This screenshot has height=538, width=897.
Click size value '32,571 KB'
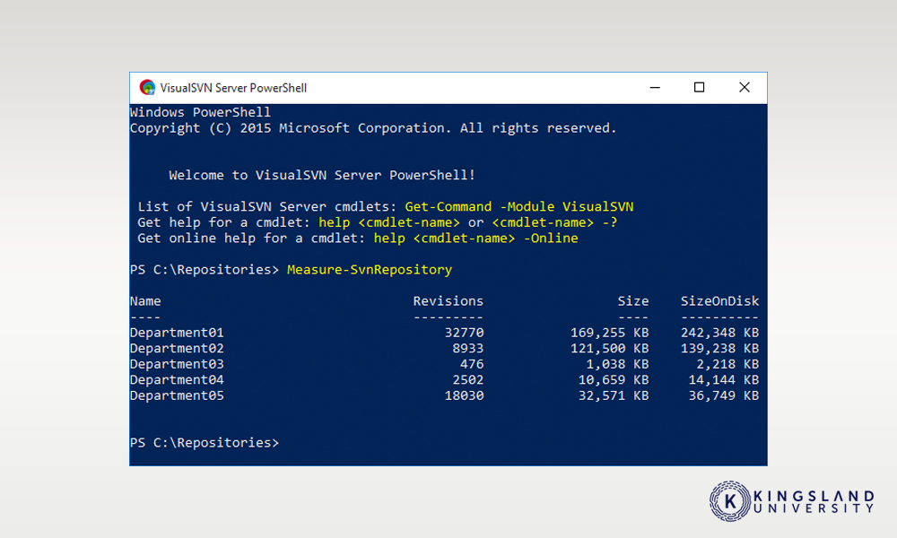[x=614, y=395]
